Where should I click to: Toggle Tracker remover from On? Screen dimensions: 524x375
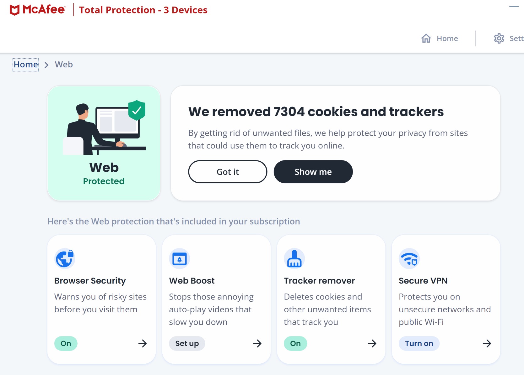[295, 343]
